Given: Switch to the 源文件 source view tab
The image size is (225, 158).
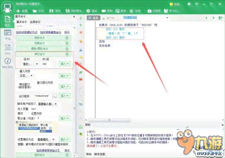Looking at the screenshot, I should coord(108,18).
